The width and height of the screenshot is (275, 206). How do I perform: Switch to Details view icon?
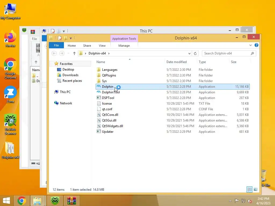(249, 189)
